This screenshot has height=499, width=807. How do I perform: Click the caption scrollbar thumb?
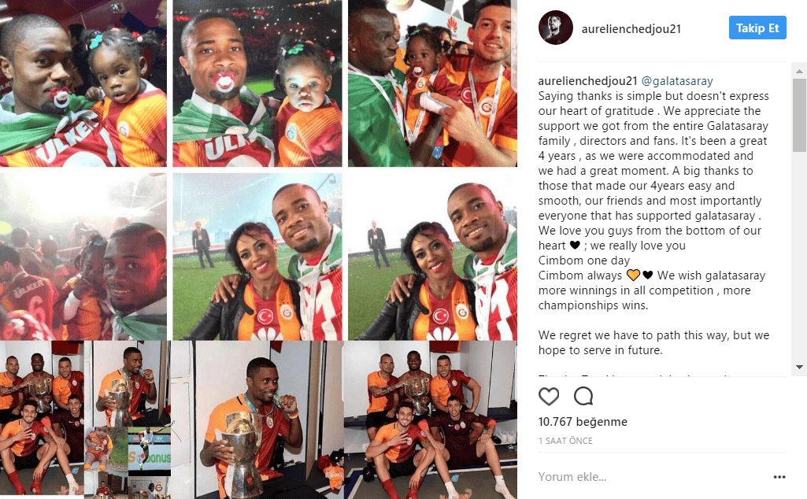tap(799, 115)
